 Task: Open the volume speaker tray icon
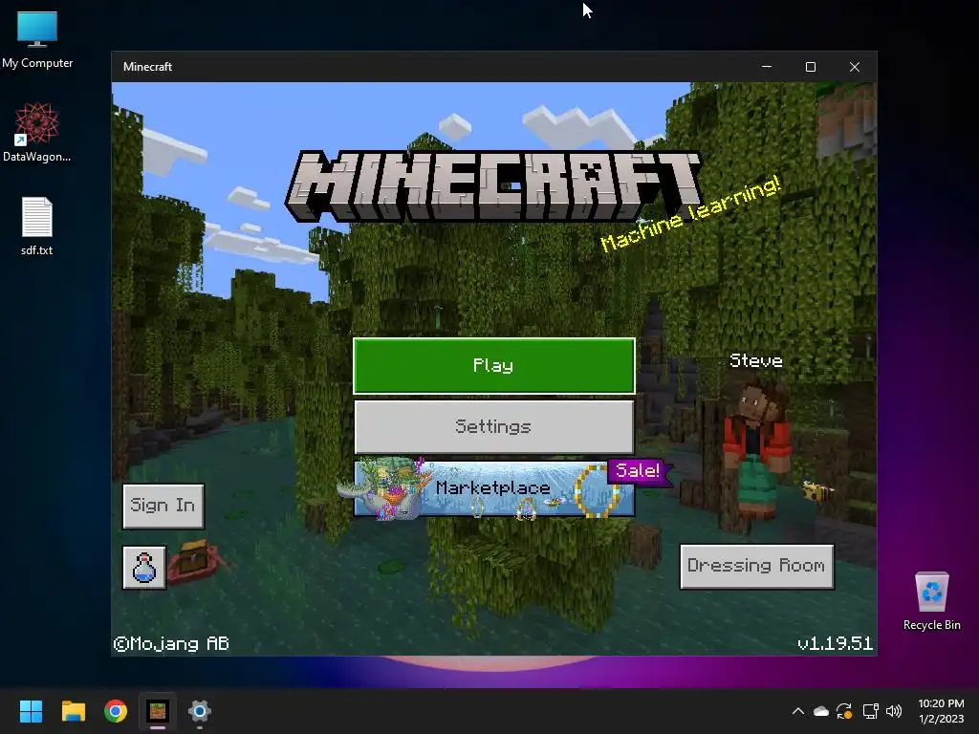pyautogui.click(x=894, y=711)
